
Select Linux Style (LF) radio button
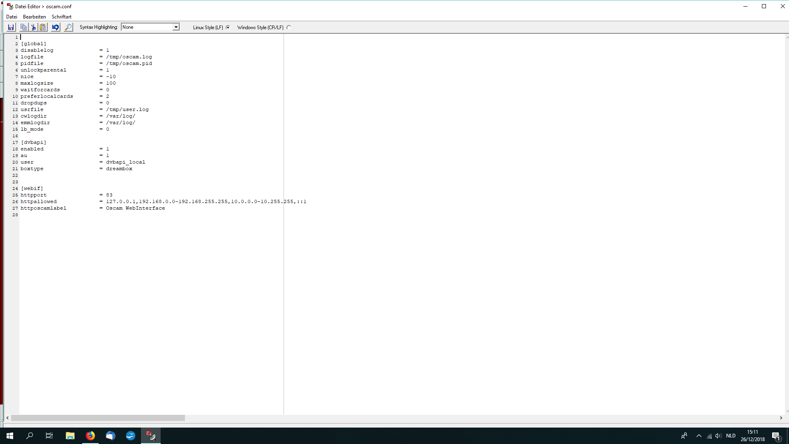pos(228,28)
